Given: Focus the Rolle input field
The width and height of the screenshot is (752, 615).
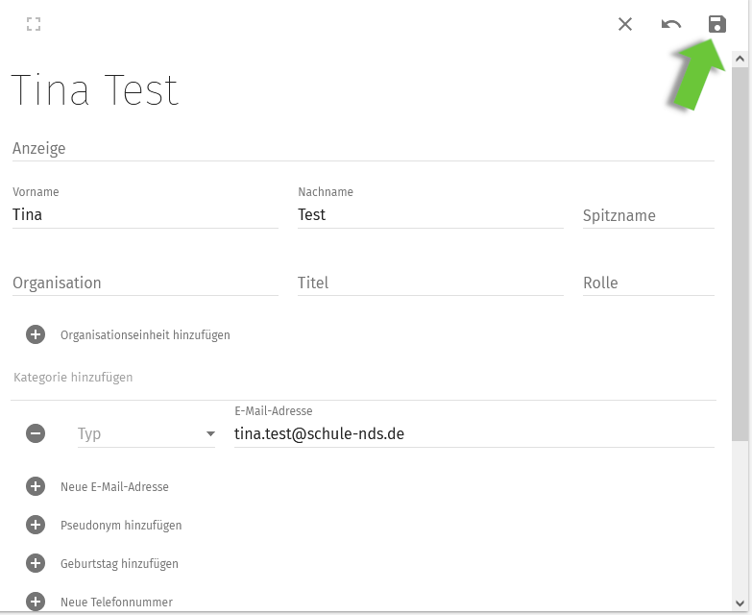Looking at the screenshot, I should click(648, 283).
